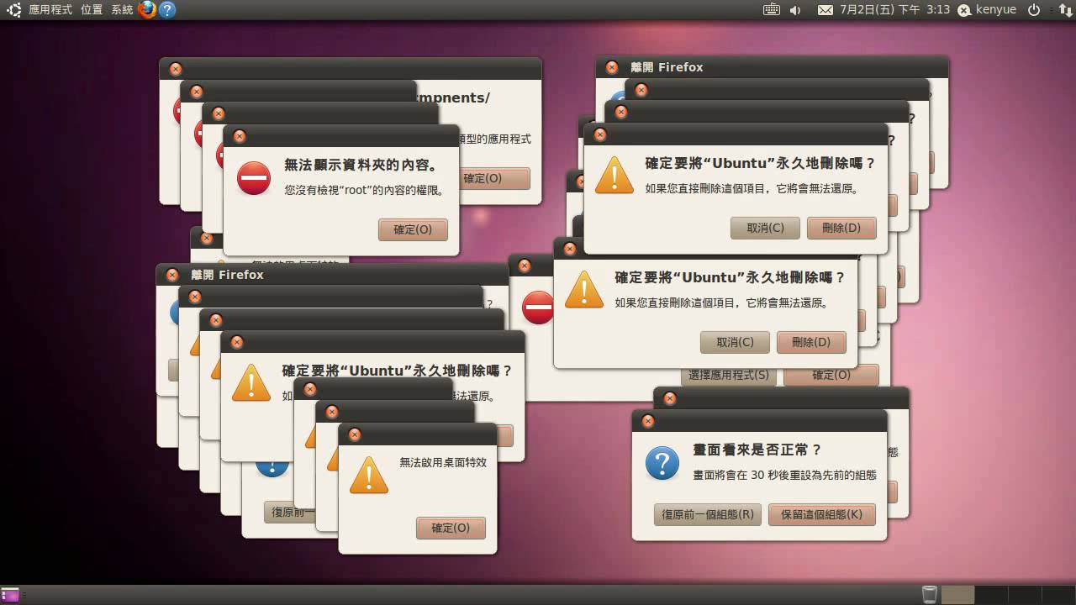Open the volume speaker indicator
The width and height of the screenshot is (1076, 605).
795,10
